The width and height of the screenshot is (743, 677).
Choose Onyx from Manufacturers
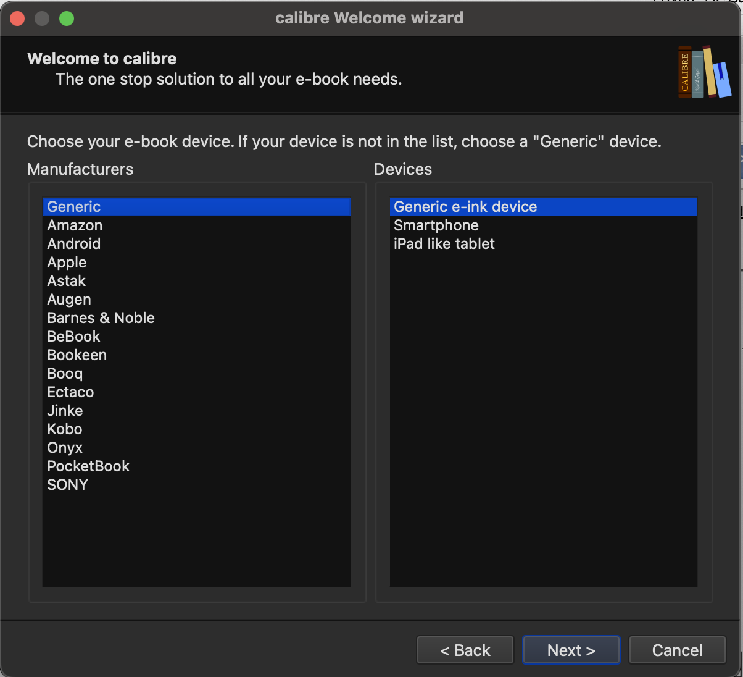197,448
